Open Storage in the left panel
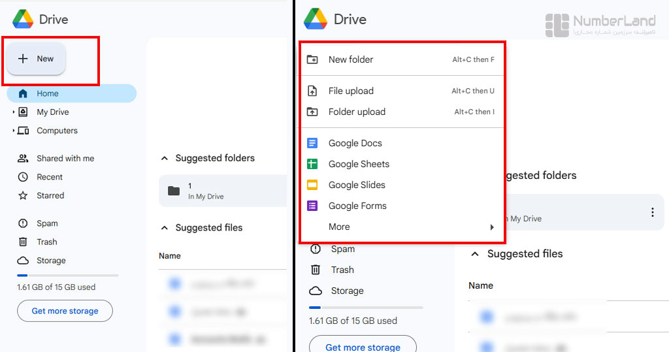 click(x=51, y=261)
